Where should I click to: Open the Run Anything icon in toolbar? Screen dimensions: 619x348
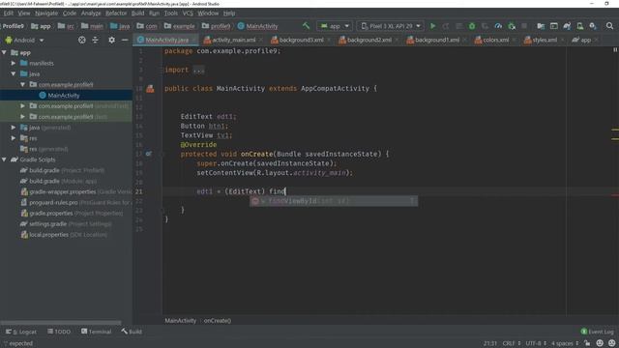click(554, 26)
